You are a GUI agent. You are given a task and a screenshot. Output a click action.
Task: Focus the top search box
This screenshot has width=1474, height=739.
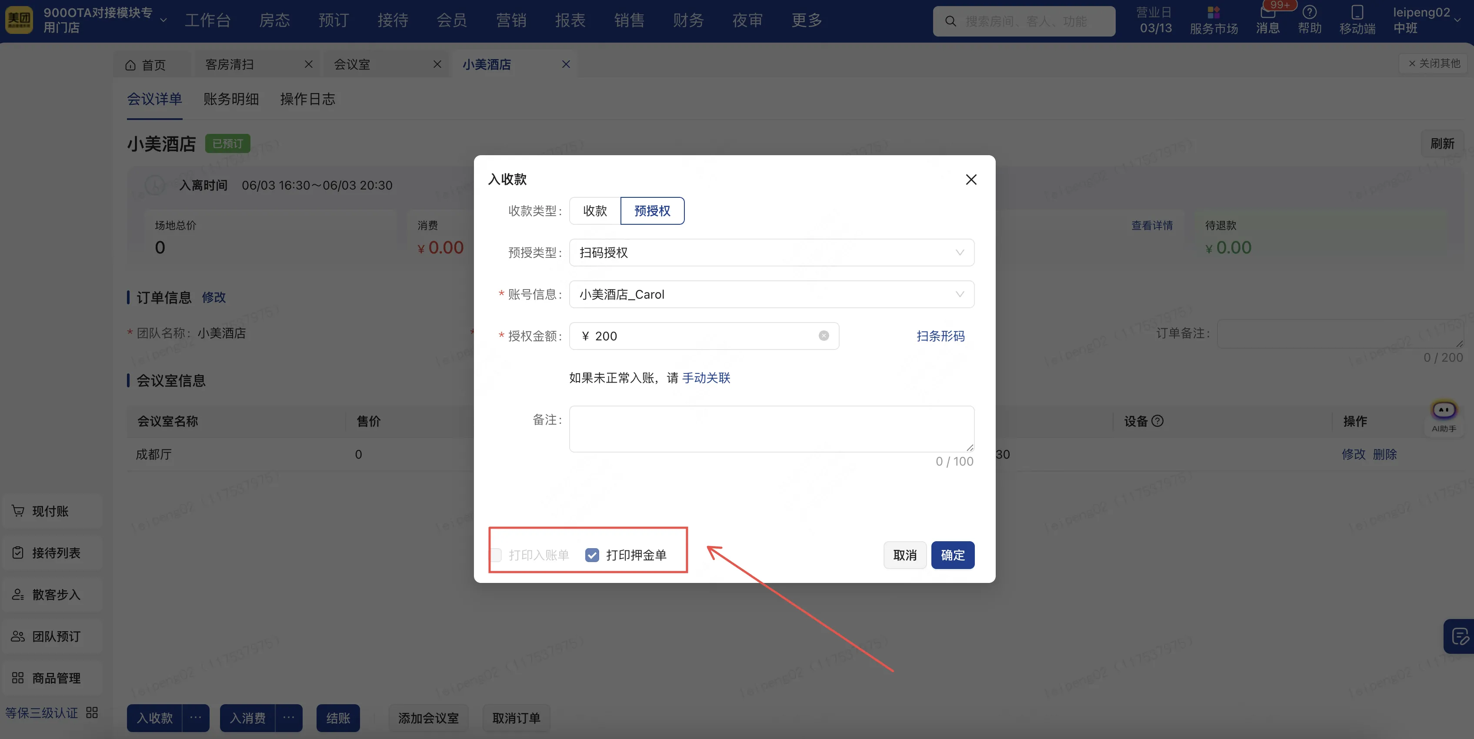[x=1024, y=21]
